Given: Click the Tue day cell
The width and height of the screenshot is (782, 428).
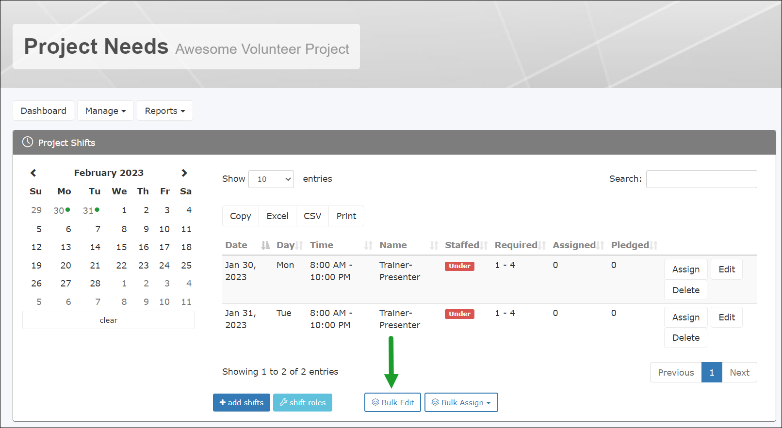Looking at the screenshot, I should 284,313.
